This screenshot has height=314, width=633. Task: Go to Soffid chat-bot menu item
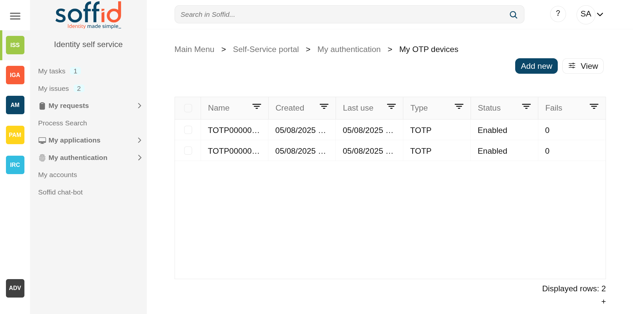[x=60, y=192]
